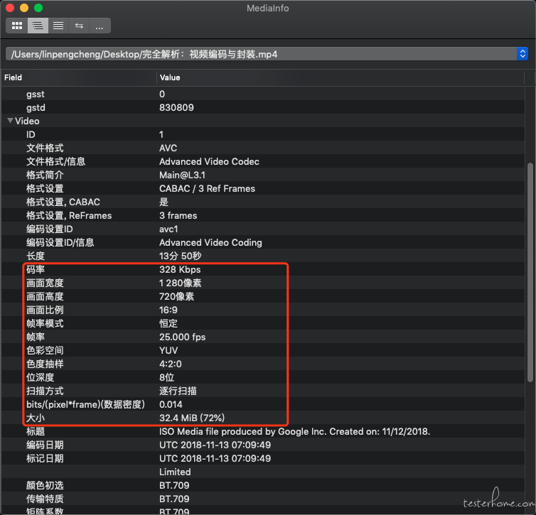Click the Advanced Video Coding value

point(210,242)
